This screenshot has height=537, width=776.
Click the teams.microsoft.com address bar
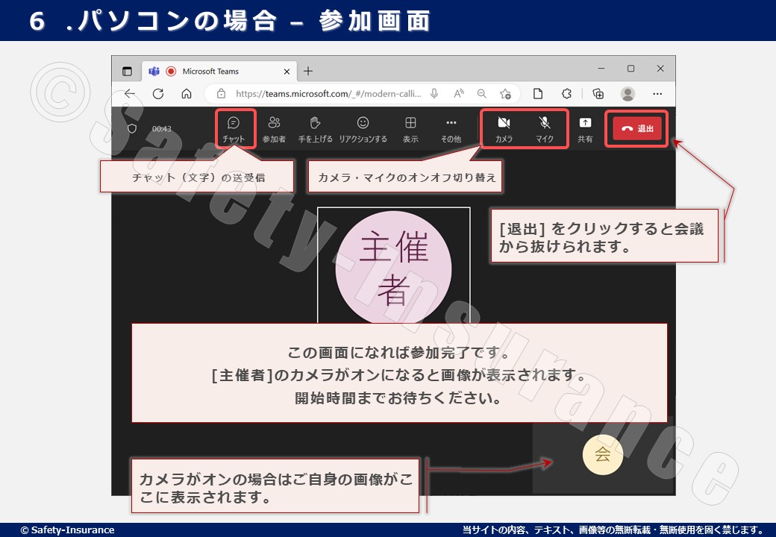(328, 94)
